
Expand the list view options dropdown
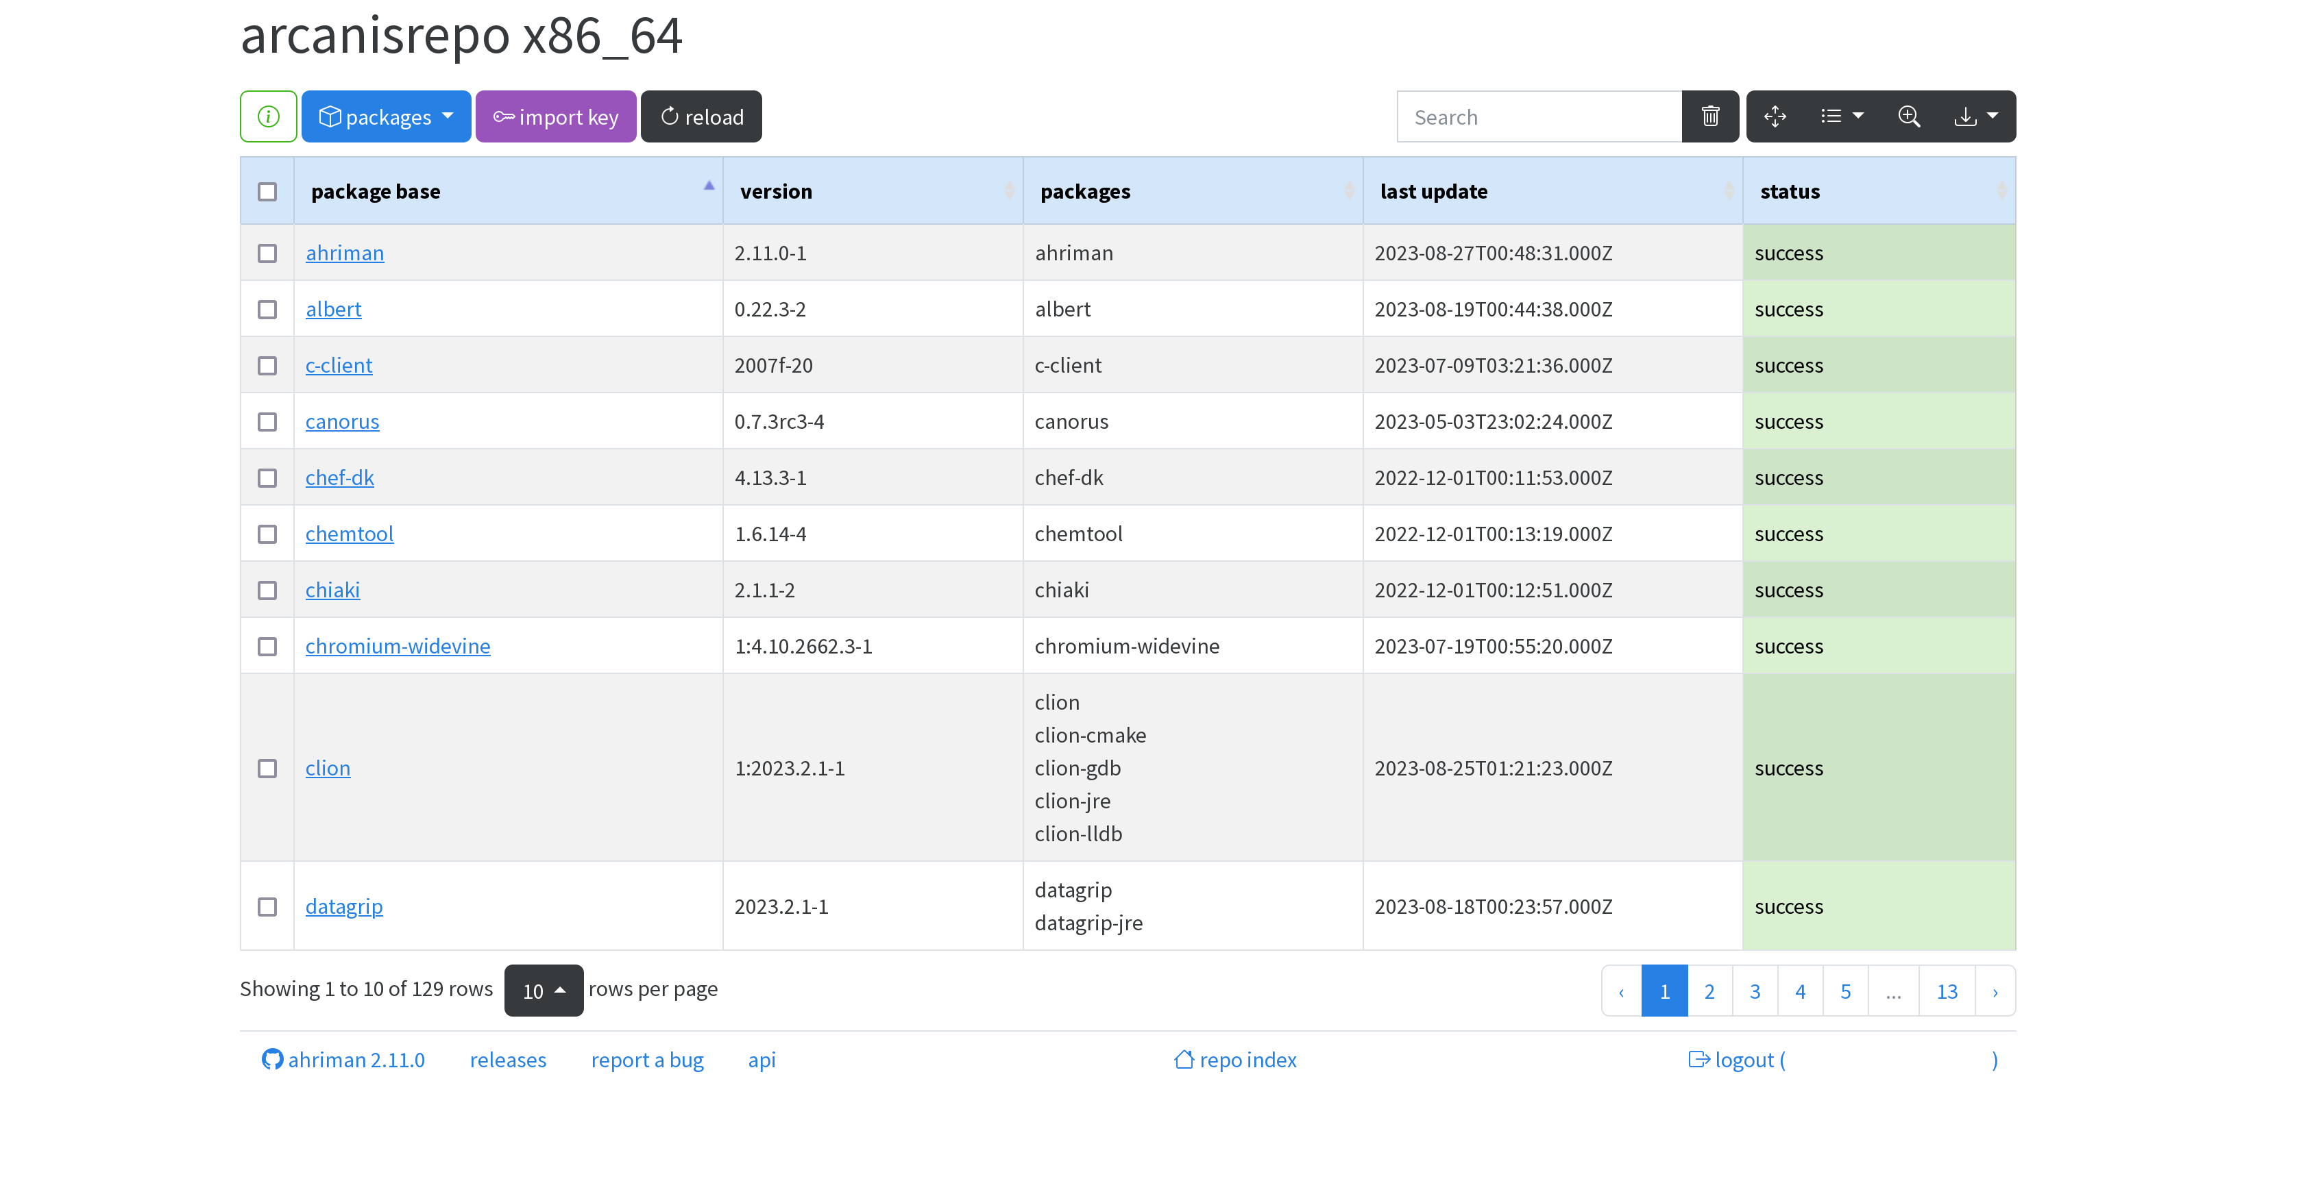1840,116
